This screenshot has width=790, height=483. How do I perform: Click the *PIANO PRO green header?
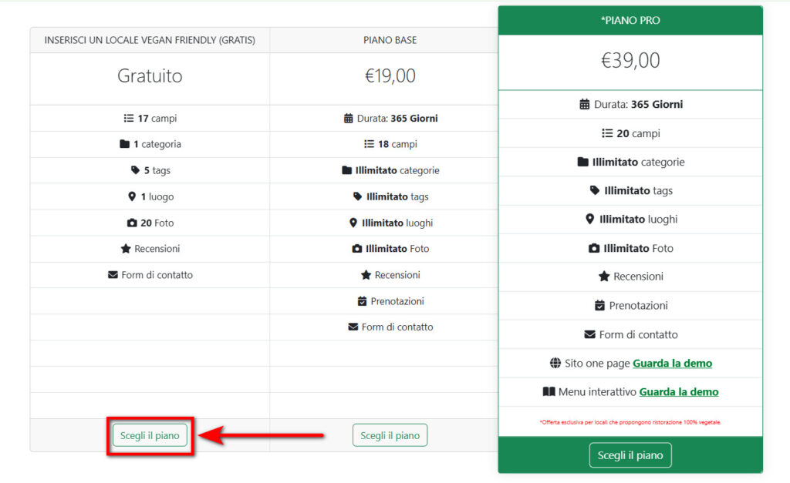630,20
